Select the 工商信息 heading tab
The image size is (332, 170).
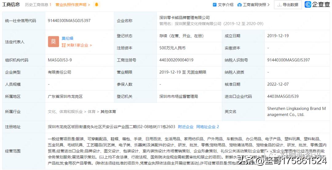point(11,4)
